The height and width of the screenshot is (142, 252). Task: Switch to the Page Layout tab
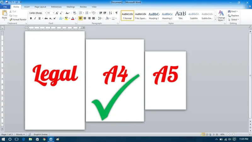coord(40,7)
